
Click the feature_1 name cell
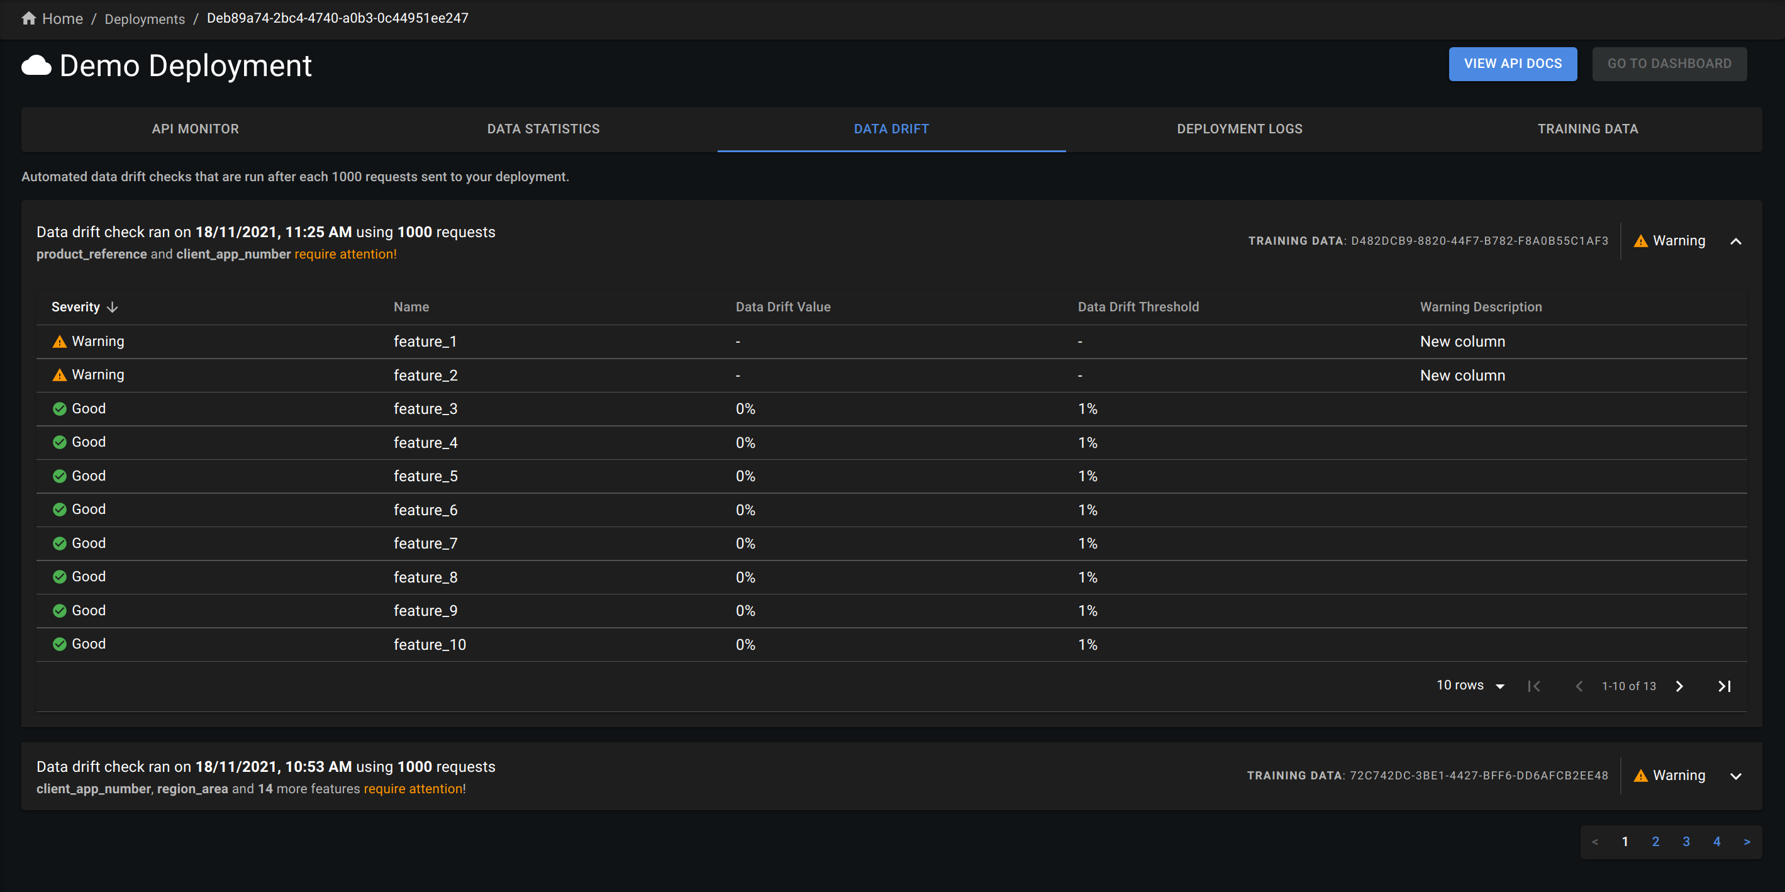[425, 342]
